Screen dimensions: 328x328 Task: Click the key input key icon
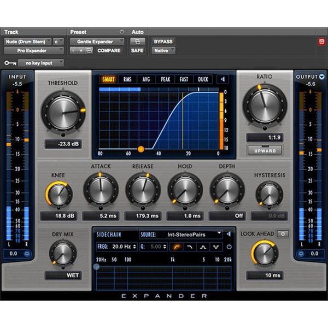pos(10,63)
